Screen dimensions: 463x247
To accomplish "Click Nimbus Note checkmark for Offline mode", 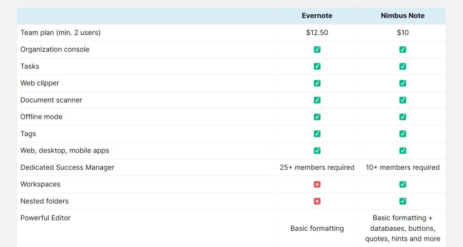I will pyautogui.click(x=402, y=117).
